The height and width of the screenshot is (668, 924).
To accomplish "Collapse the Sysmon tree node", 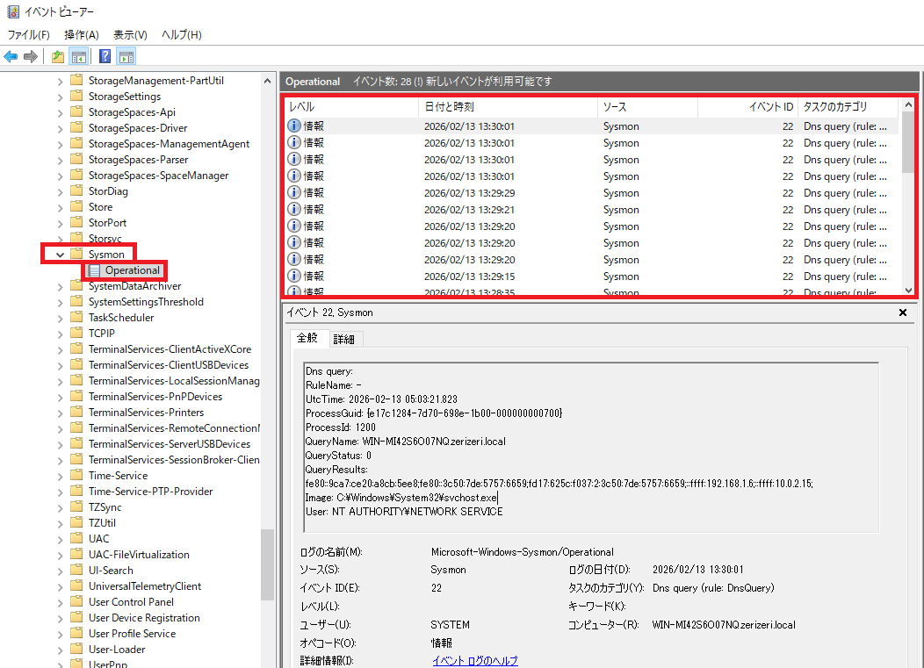I will click(61, 255).
